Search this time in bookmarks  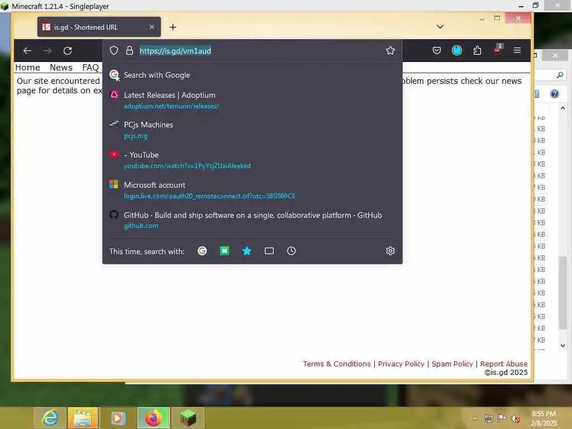pos(246,251)
